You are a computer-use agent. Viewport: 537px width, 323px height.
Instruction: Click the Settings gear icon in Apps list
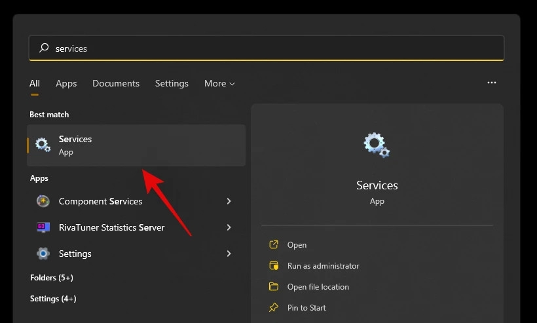[43, 254]
